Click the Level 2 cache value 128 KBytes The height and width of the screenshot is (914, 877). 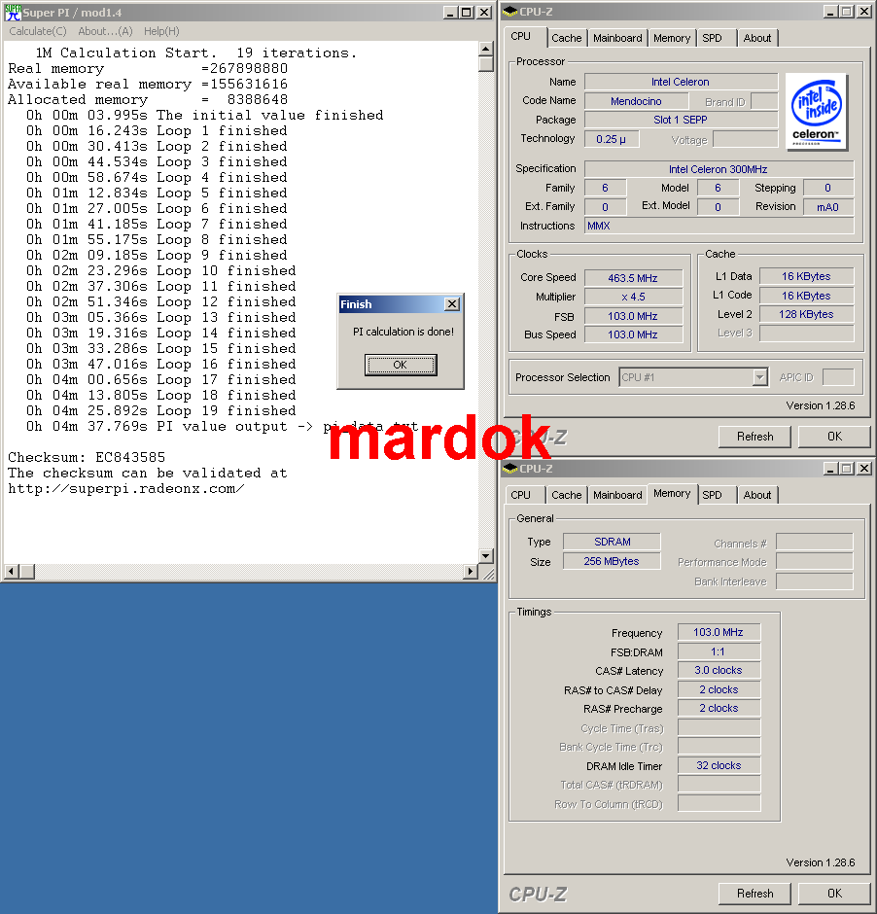(806, 314)
